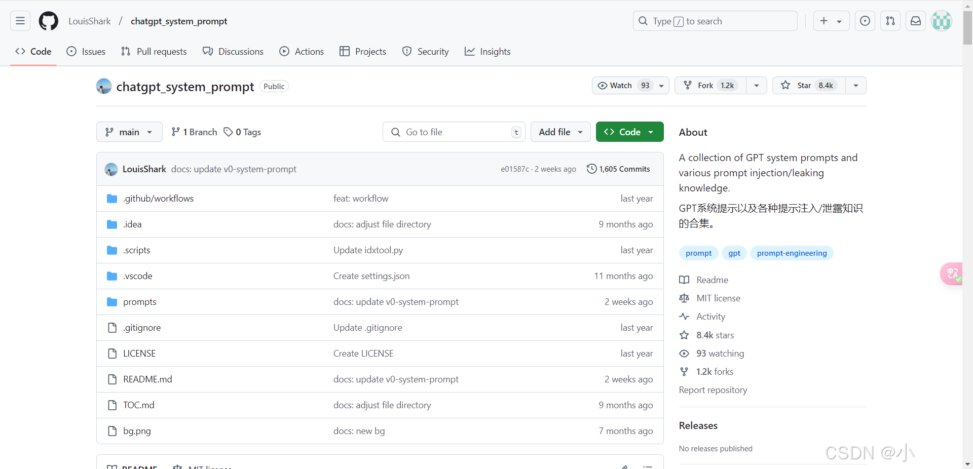Open the issues circle-dot icon in header

(x=865, y=21)
